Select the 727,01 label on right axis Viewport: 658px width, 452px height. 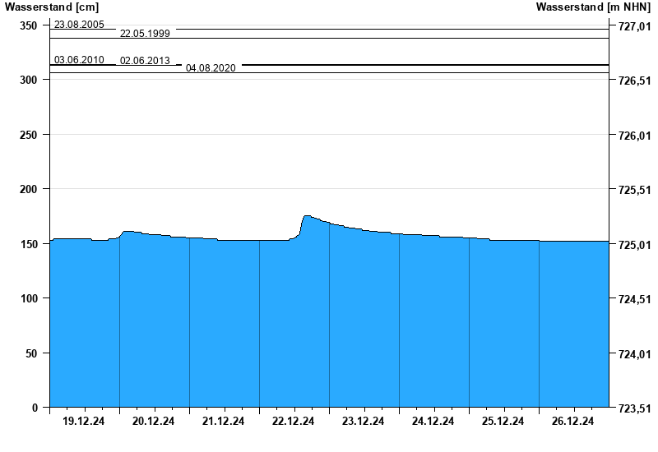pos(633,26)
